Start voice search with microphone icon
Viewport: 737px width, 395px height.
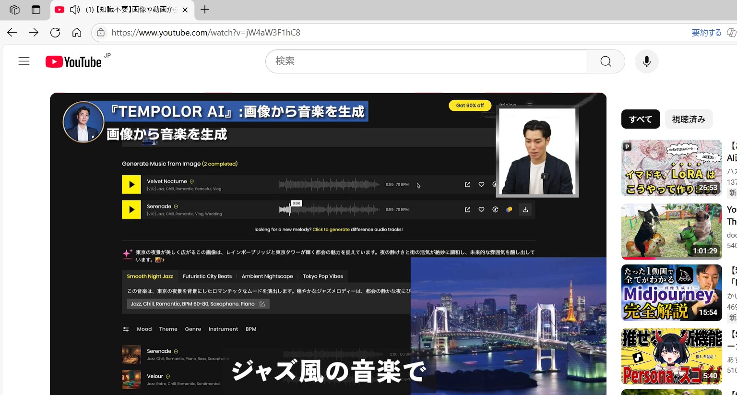tap(647, 61)
